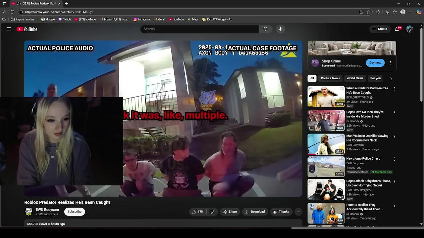Open options for the sponsored Shop Online ad
The height and width of the screenshot is (238, 424).
tap(390, 63)
